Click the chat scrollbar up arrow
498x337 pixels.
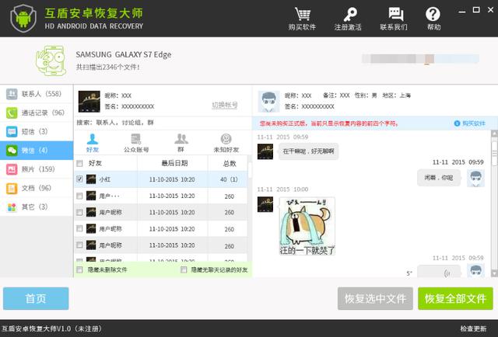coord(495,134)
